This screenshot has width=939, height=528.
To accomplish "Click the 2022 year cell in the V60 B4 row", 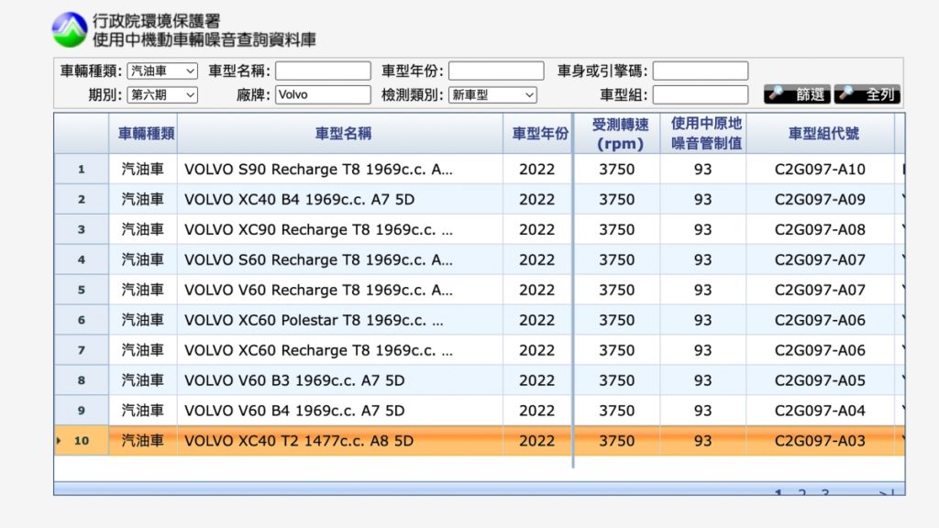I will (537, 411).
